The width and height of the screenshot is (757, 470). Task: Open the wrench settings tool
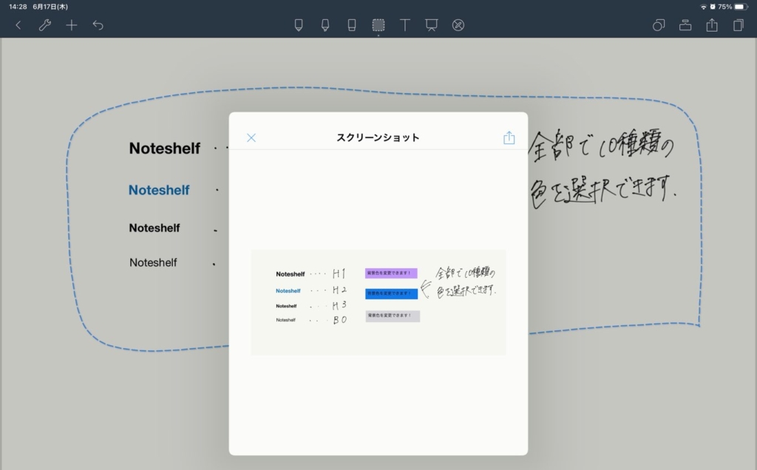coord(45,25)
